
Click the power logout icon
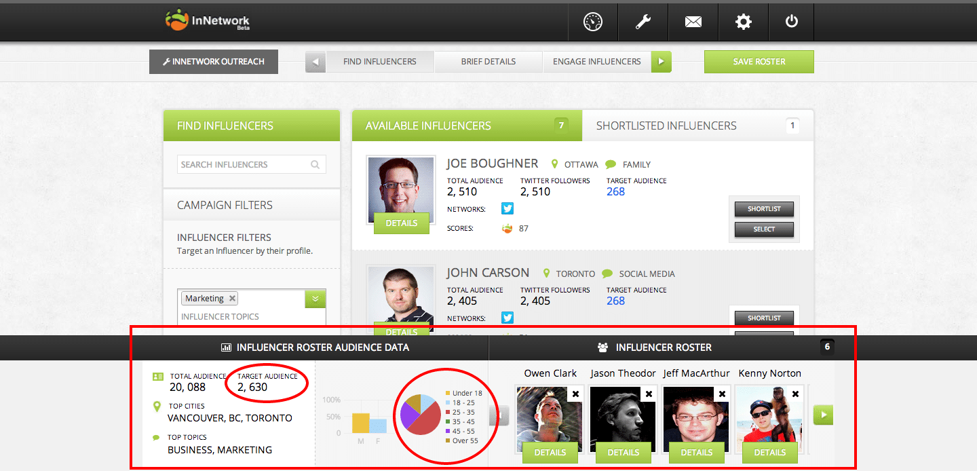click(792, 22)
